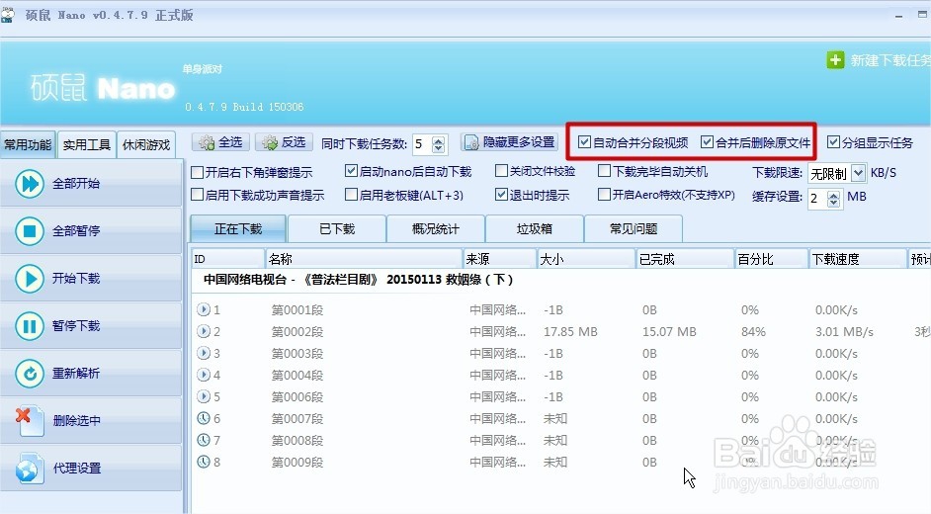Click the 缓存设置 spinner arrows
Image resolution: width=931 pixels, height=514 pixels.
coord(833,199)
